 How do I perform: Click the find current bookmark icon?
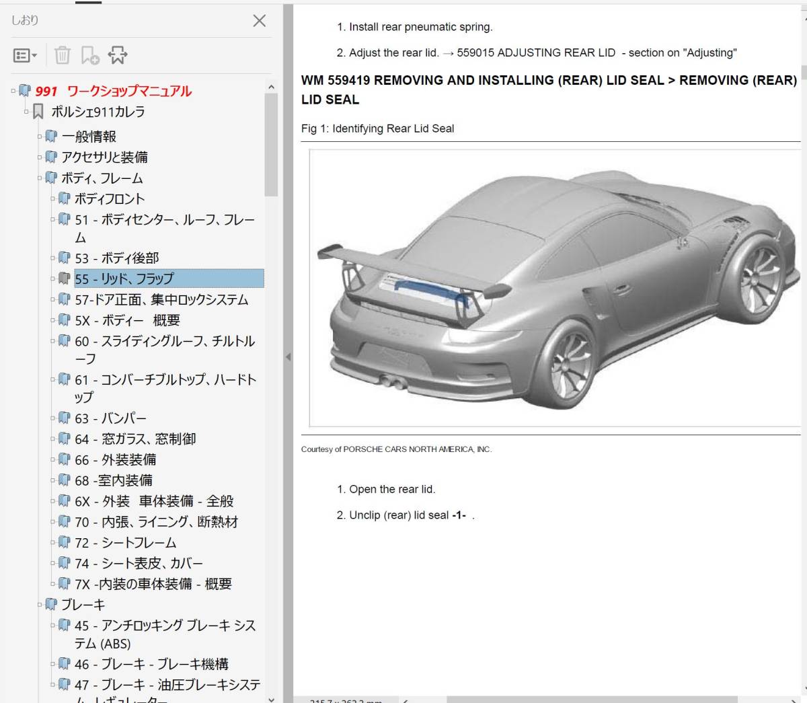118,55
